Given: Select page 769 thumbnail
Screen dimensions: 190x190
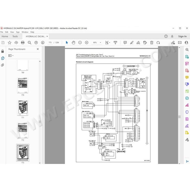Looking at the screenshot, I should [23, 65].
